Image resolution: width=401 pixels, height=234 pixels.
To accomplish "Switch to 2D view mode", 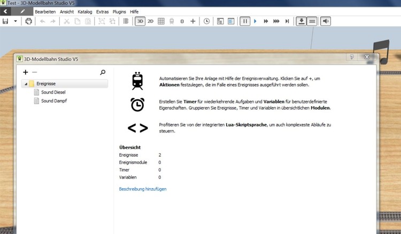I will (x=151, y=21).
